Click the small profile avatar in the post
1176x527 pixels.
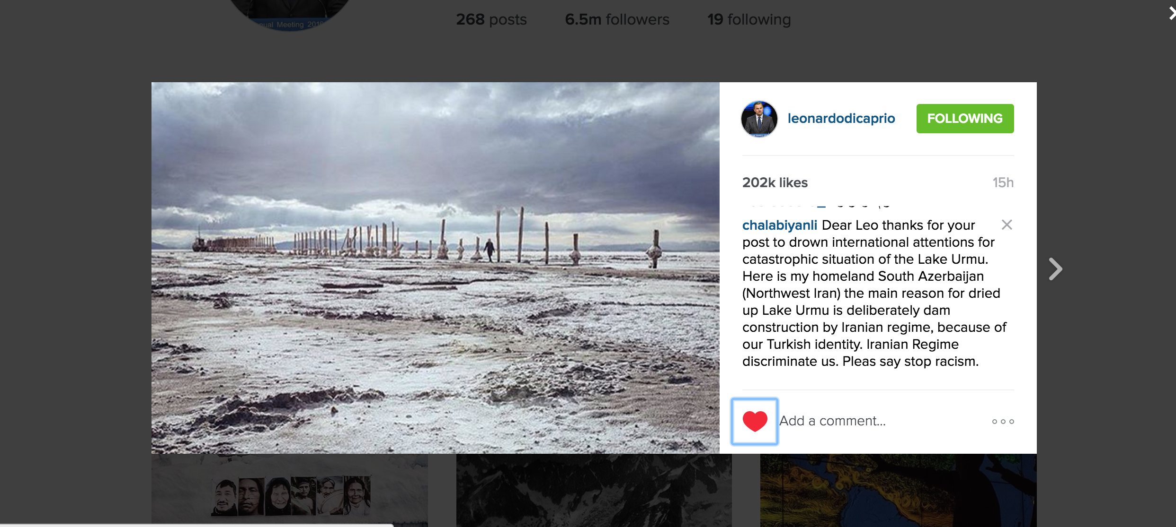(x=759, y=119)
